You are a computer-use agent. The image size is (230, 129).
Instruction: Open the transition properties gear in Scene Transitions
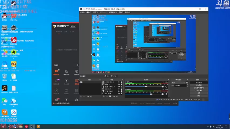pyautogui.click(x=187, y=83)
